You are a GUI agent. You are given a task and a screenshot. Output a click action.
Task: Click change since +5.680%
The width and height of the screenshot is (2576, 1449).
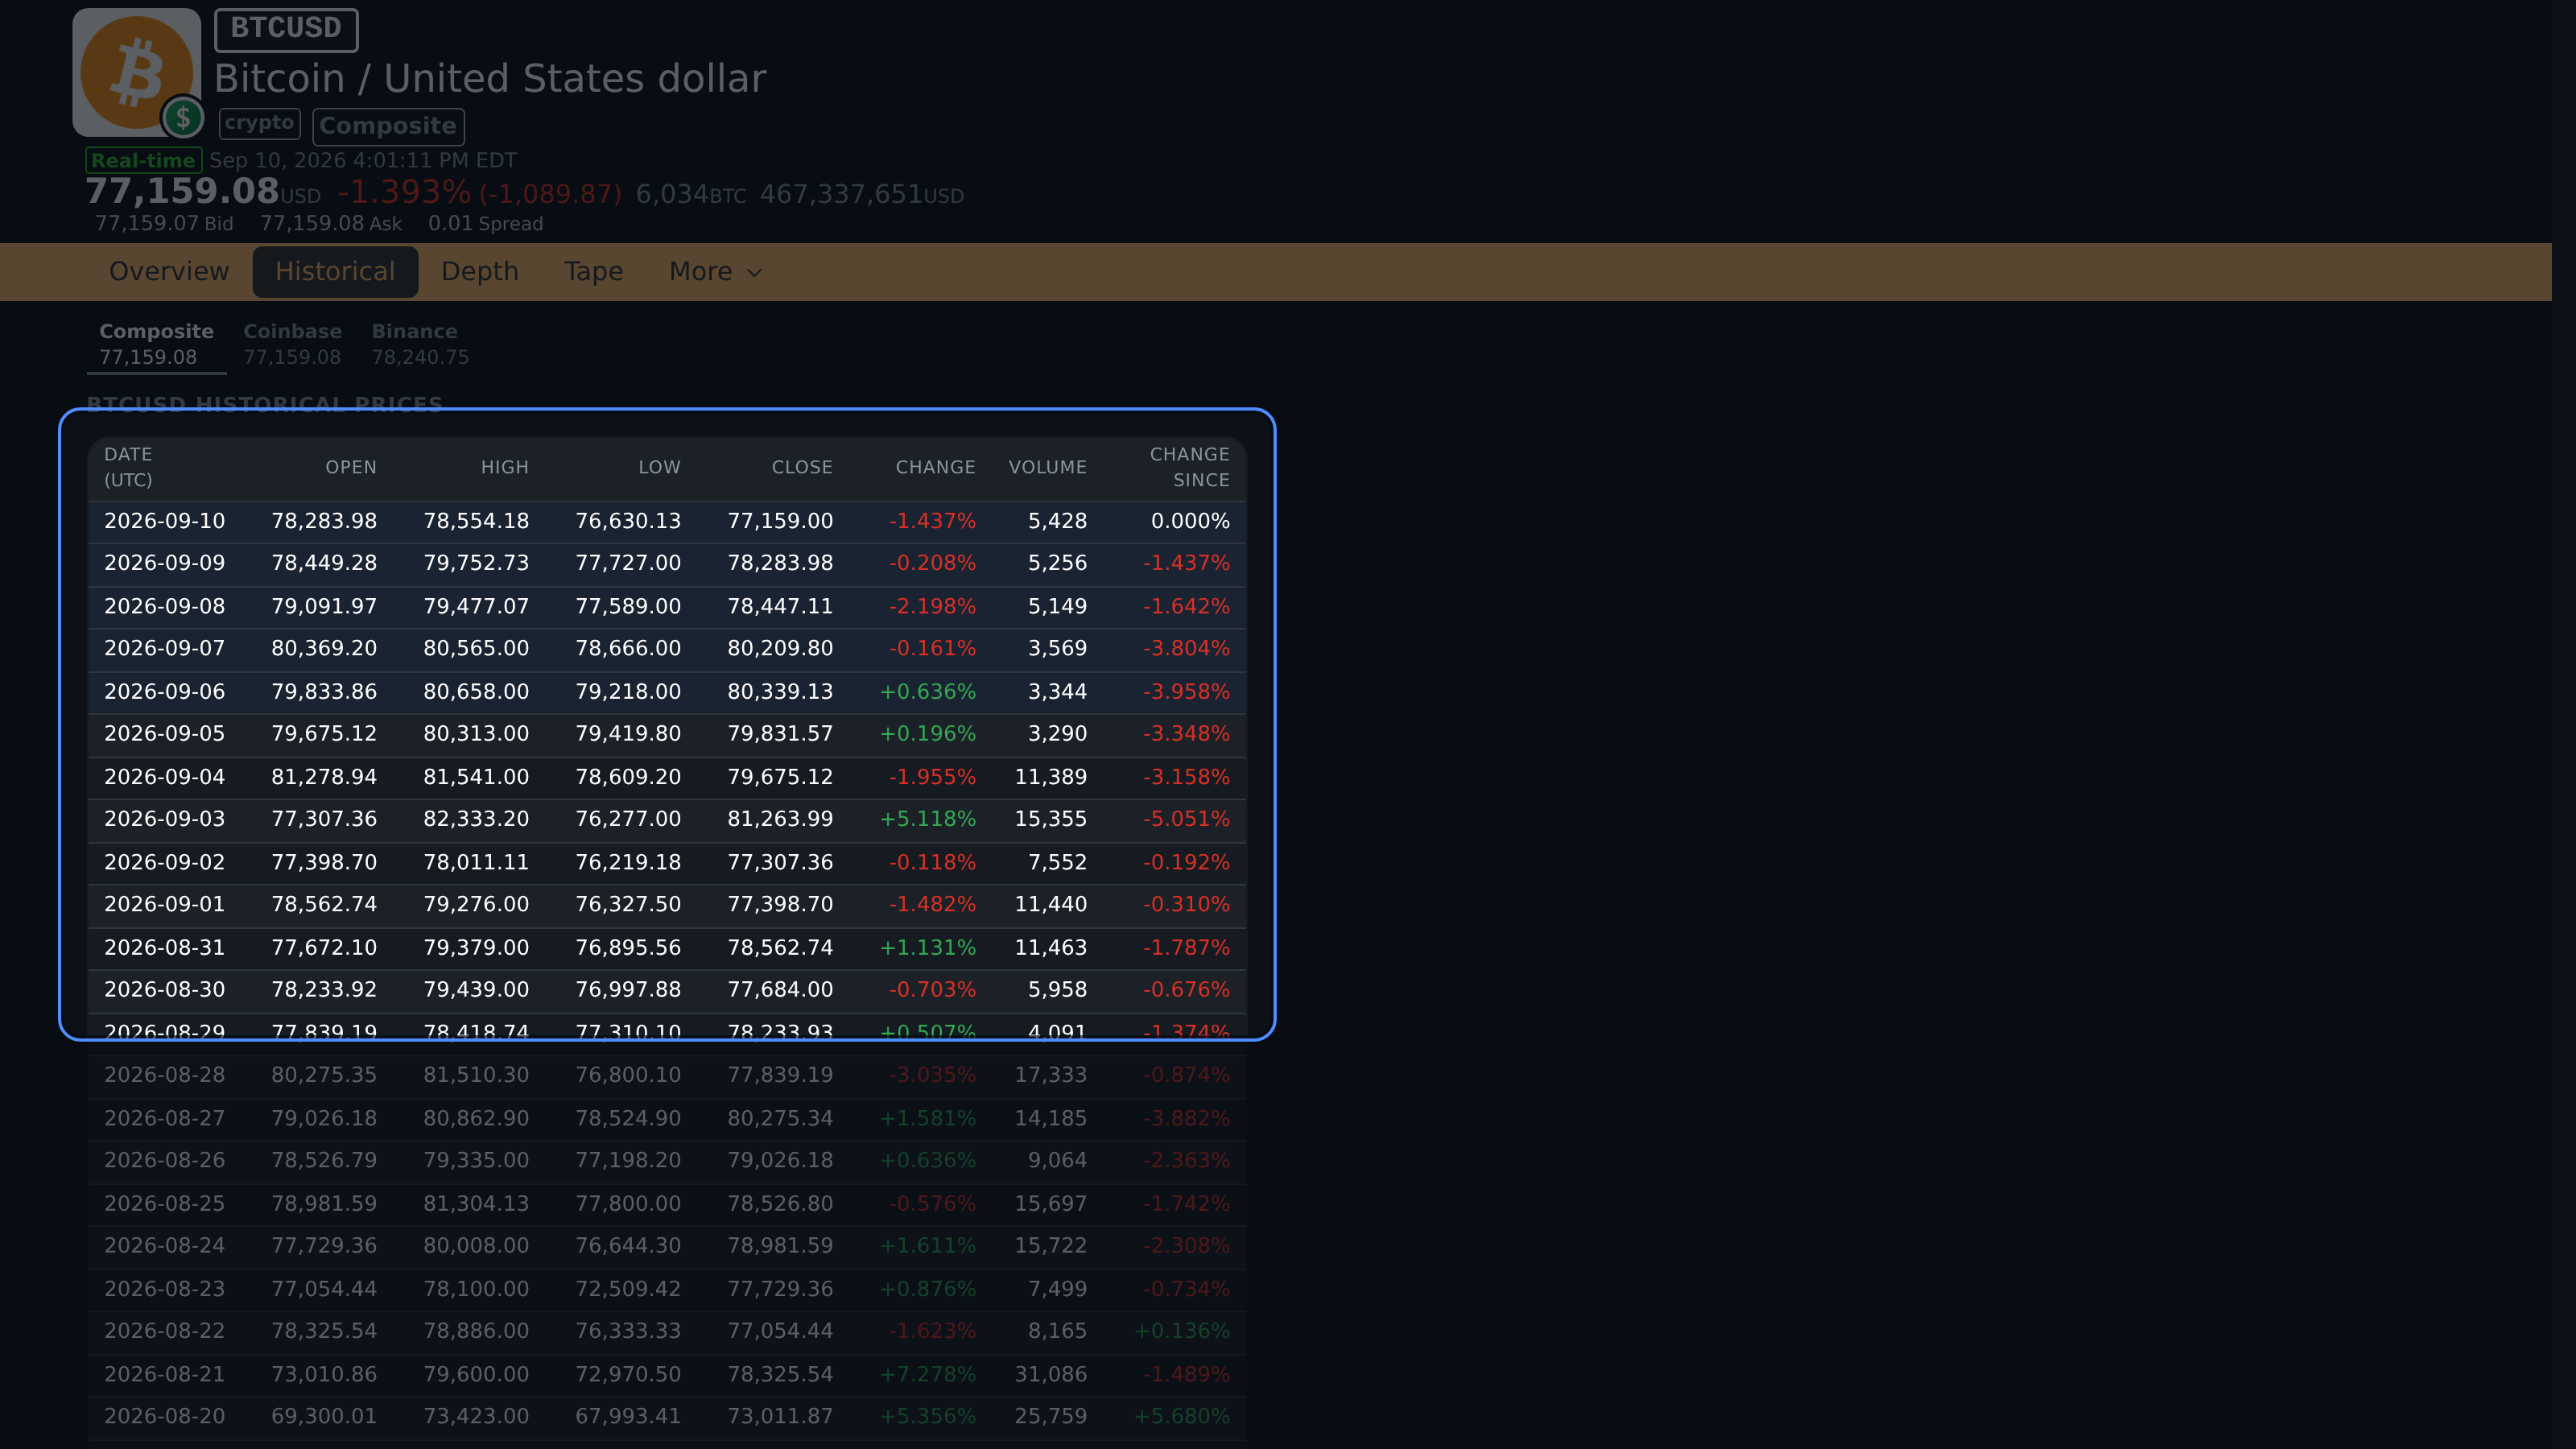pos(1181,1417)
